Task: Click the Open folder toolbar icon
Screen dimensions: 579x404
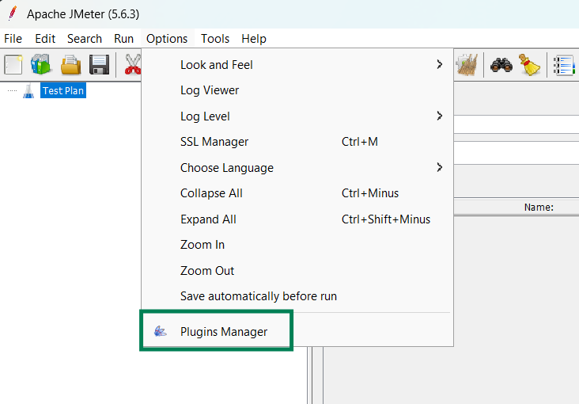Action: 70,65
